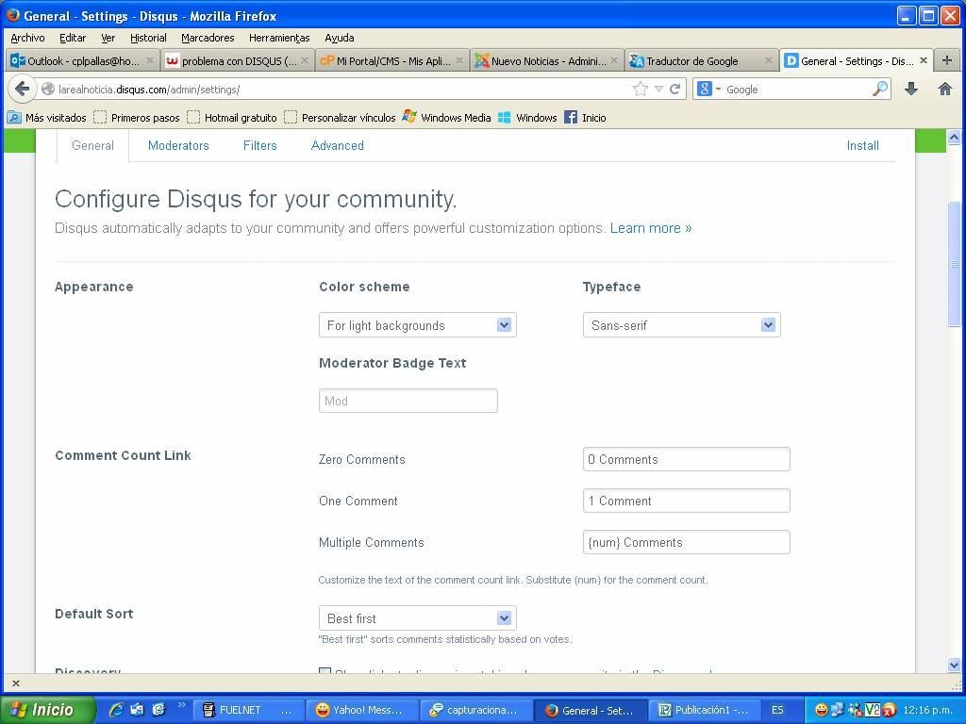Open the Archivo menu
The width and height of the screenshot is (966, 724).
click(x=27, y=38)
